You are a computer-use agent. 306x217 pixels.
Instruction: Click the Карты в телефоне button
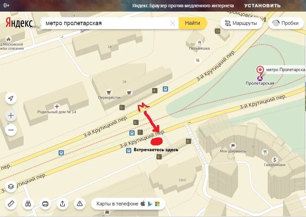[128, 204]
